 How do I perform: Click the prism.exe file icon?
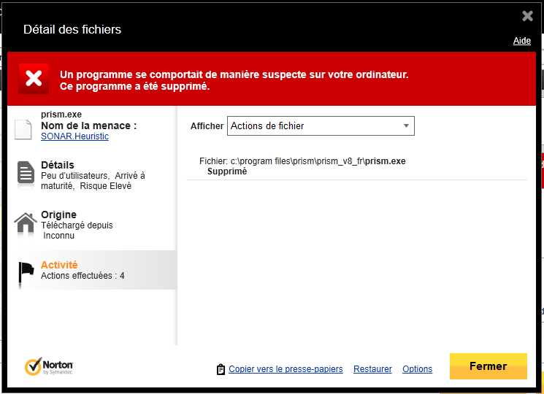[24, 129]
